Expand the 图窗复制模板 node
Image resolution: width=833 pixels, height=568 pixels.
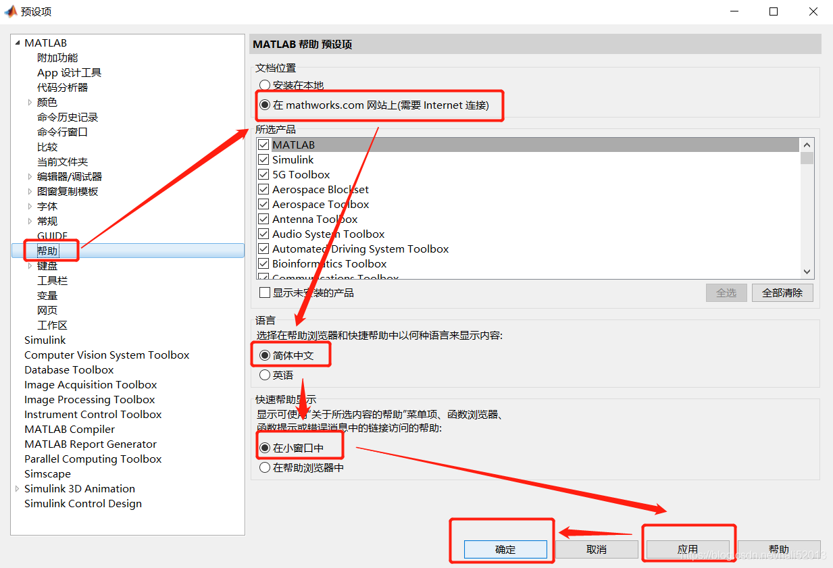[x=30, y=192]
